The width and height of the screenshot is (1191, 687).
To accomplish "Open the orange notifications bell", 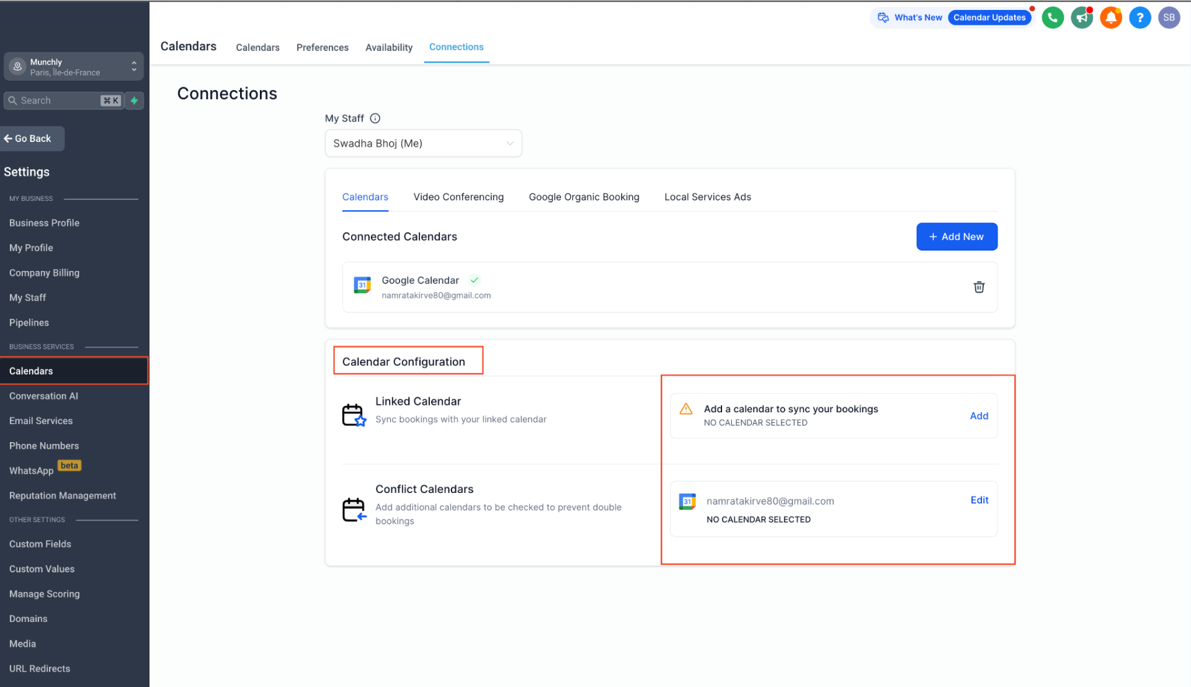I will pyautogui.click(x=1111, y=17).
